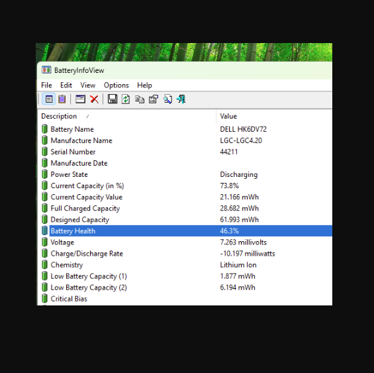The width and height of the screenshot is (374, 373).
Task: Open the Help menu
Action: [144, 85]
